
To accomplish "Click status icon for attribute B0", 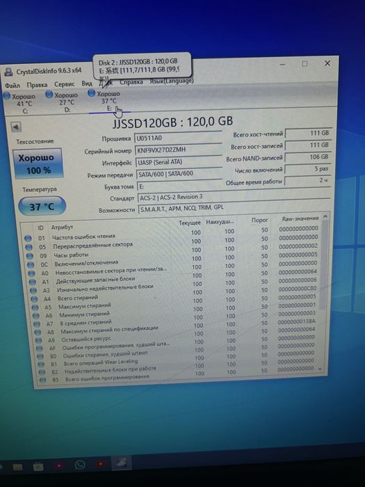I will (40, 356).
